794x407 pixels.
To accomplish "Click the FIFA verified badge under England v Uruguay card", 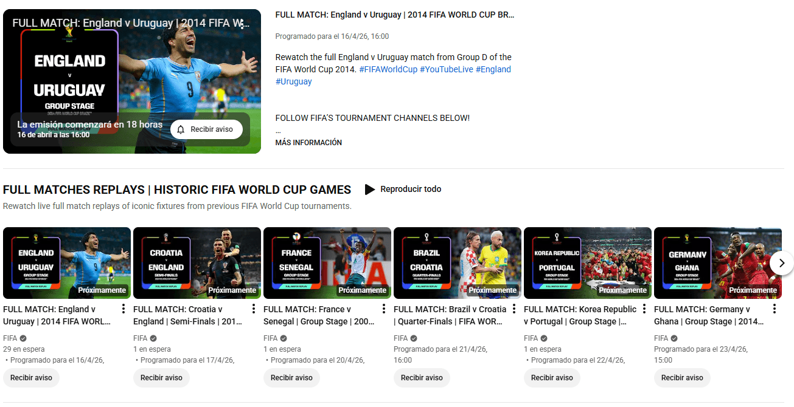I will pos(22,338).
